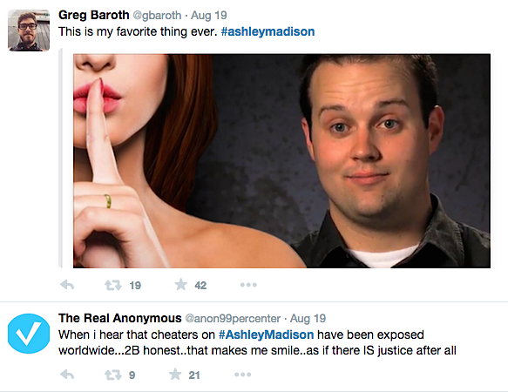The height and width of the screenshot is (392, 508).
Task: Open the #AshleyMadison hashtag in second tweet
Action: tap(266, 335)
